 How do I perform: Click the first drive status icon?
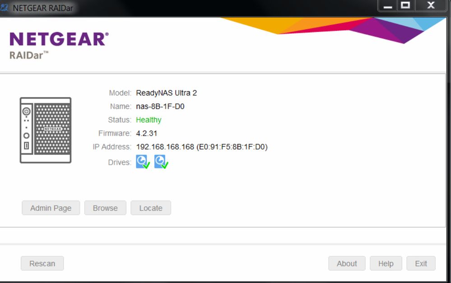[143, 162]
